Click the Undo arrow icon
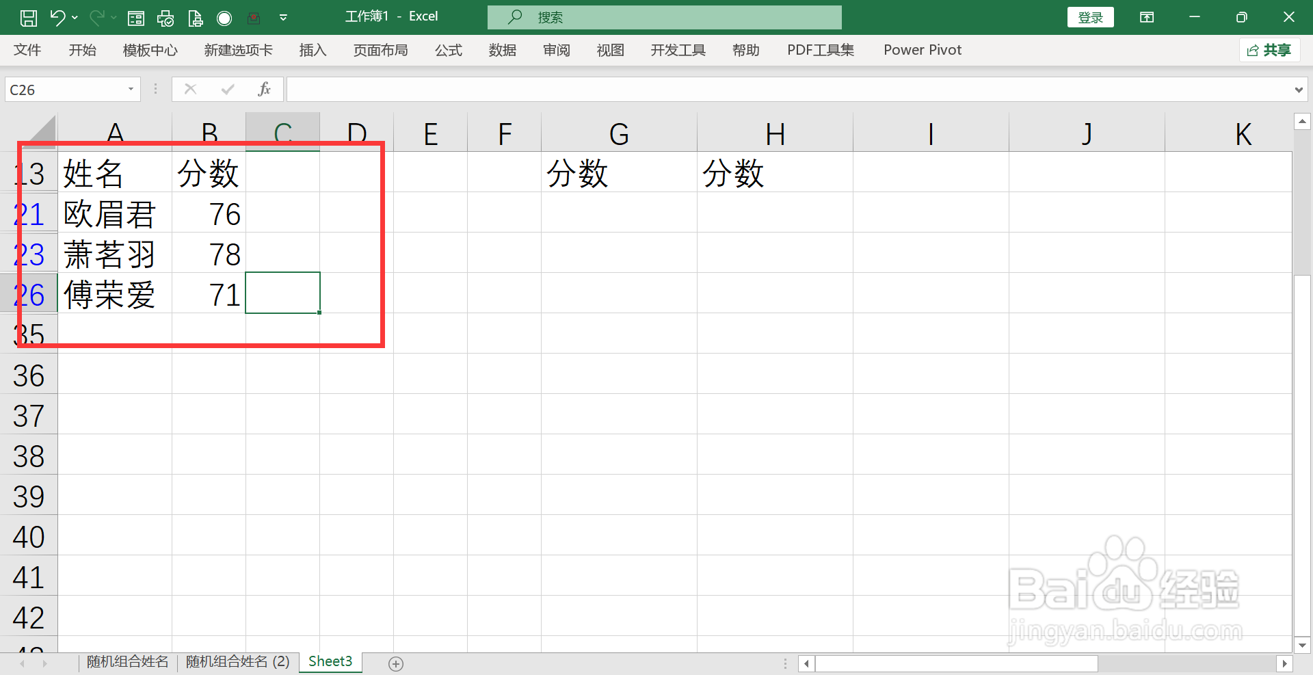1313x675 pixels. click(x=58, y=18)
